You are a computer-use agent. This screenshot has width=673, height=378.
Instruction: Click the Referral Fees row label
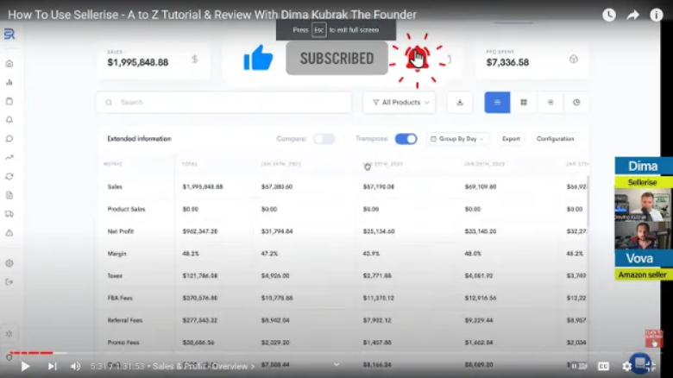[124, 320]
